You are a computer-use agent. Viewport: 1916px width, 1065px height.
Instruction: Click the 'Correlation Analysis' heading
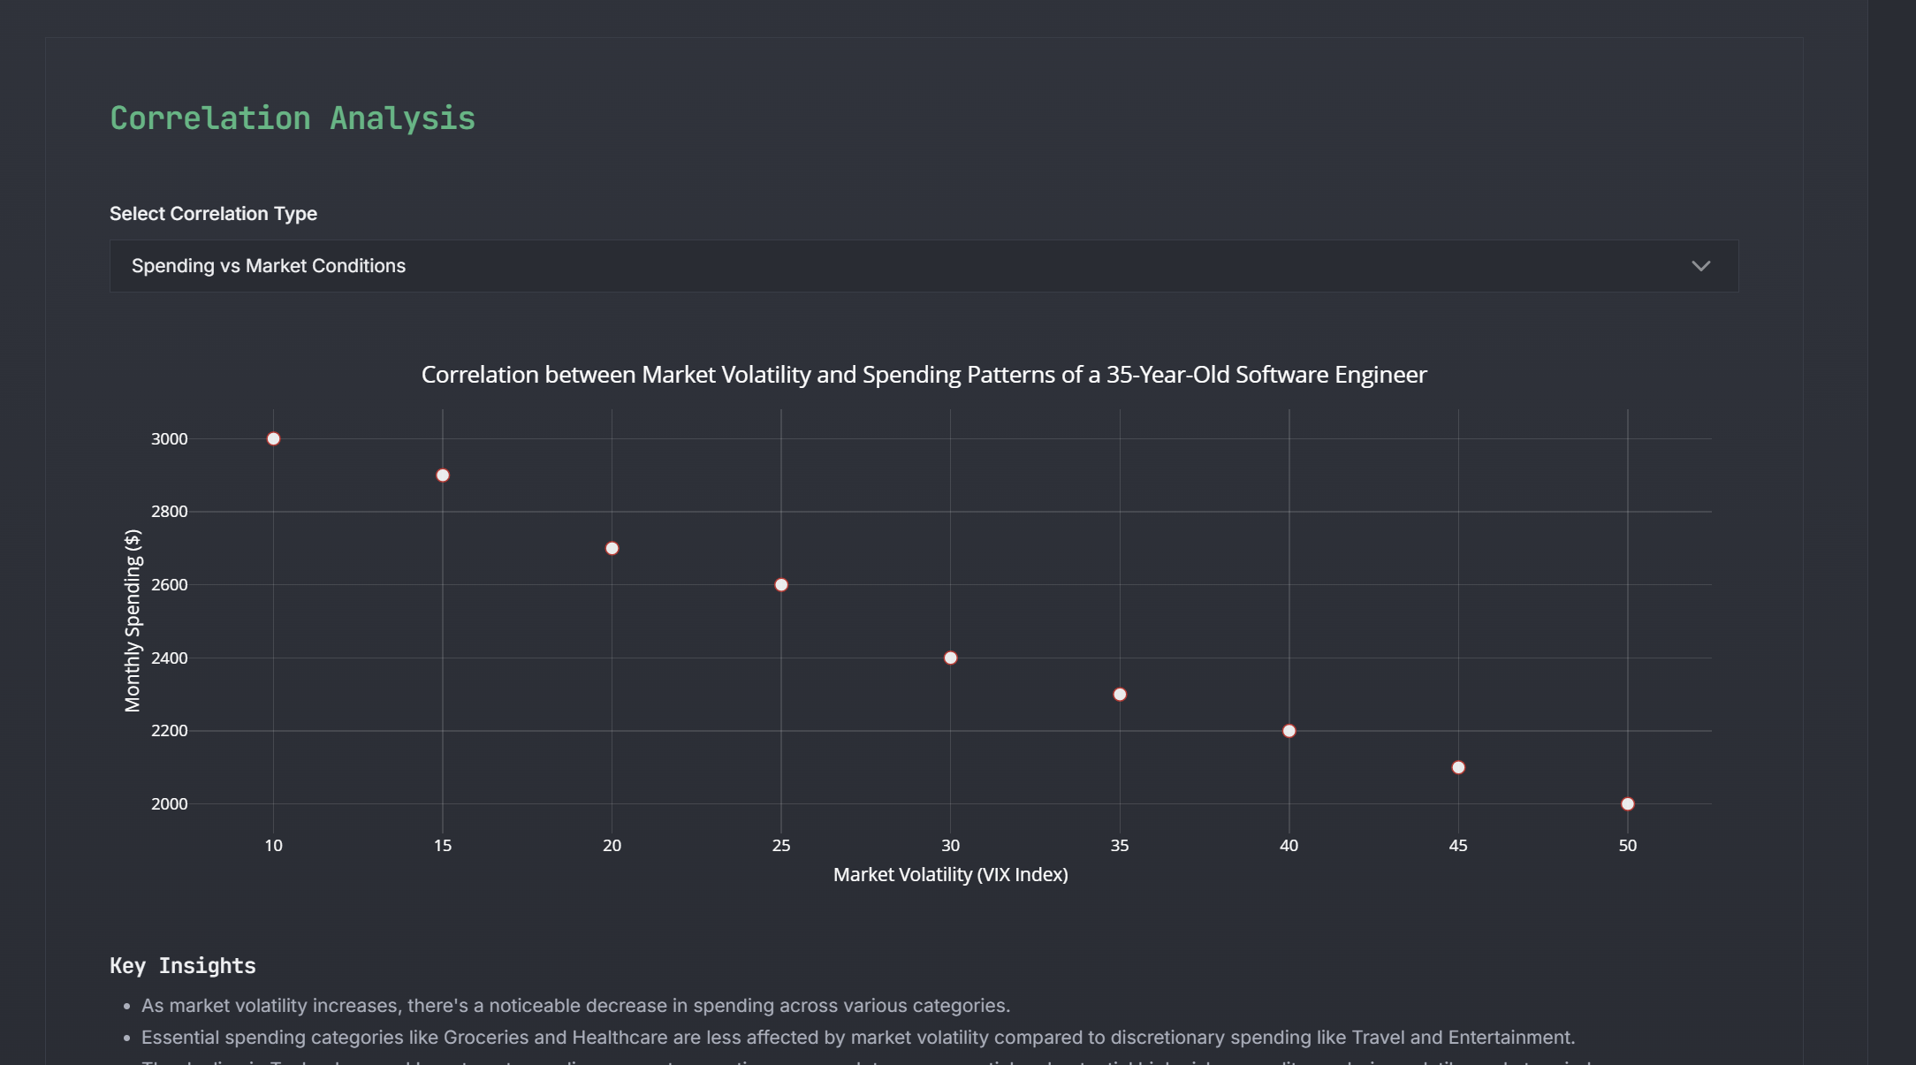pyautogui.click(x=293, y=118)
